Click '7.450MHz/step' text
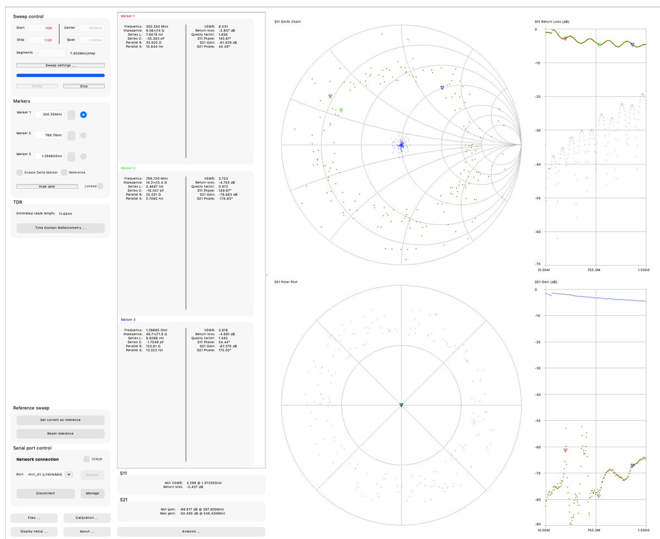The image size is (660, 539). 83,53
